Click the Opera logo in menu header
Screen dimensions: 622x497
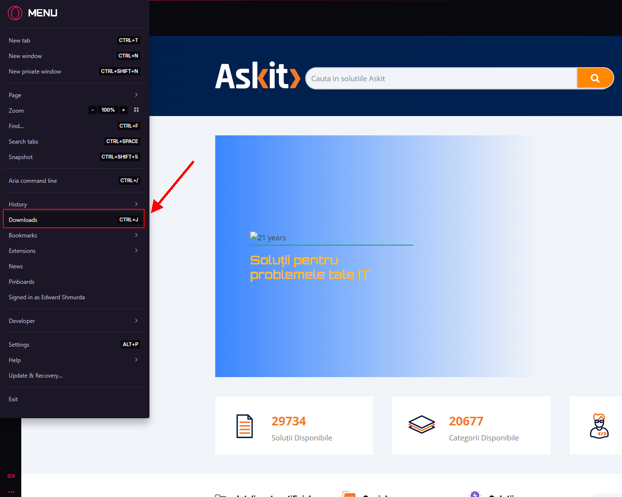(15, 13)
